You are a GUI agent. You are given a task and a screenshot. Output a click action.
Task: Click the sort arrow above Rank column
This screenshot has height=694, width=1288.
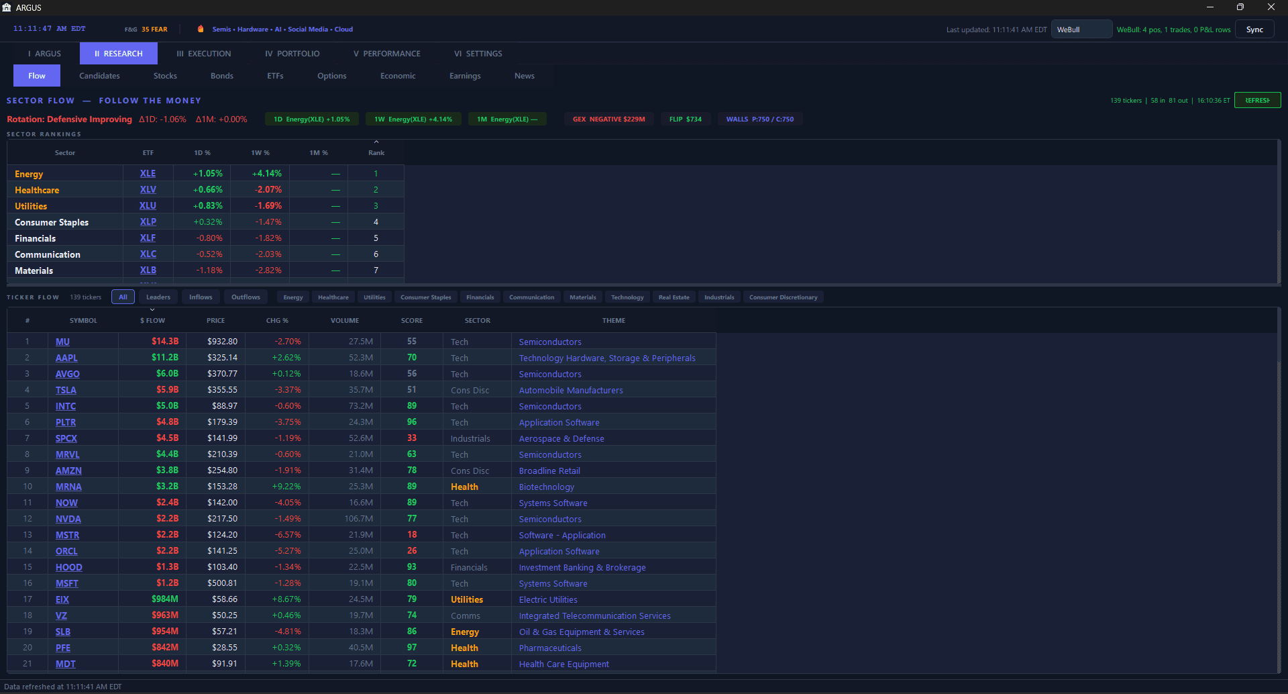coord(376,142)
